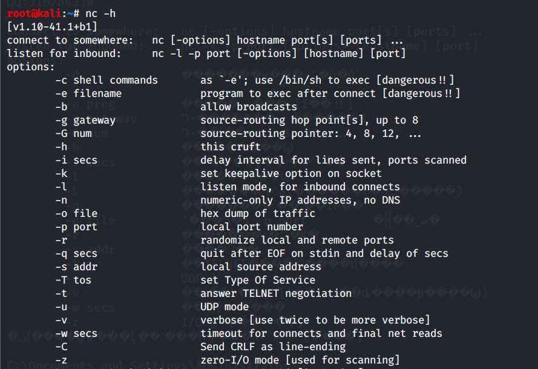Click 'UDP mode' description text
Image resolution: width=538 pixels, height=369 pixels.
click(225, 307)
